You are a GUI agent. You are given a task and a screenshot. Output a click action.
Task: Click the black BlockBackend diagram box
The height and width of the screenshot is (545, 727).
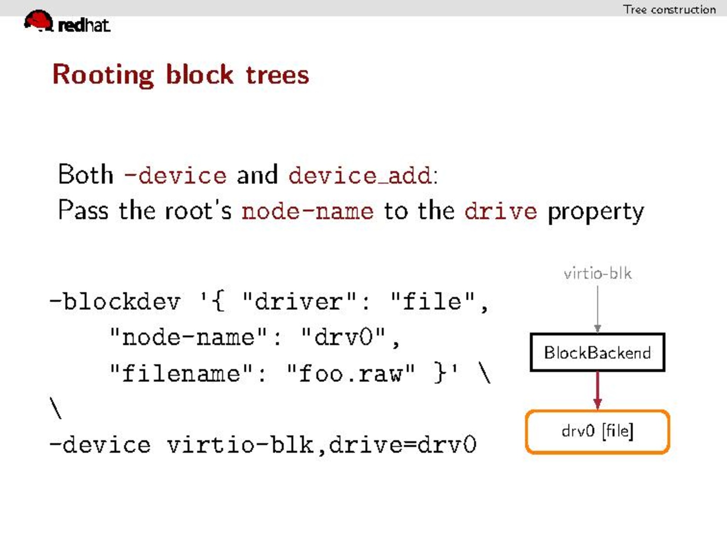tap(597, 352)
